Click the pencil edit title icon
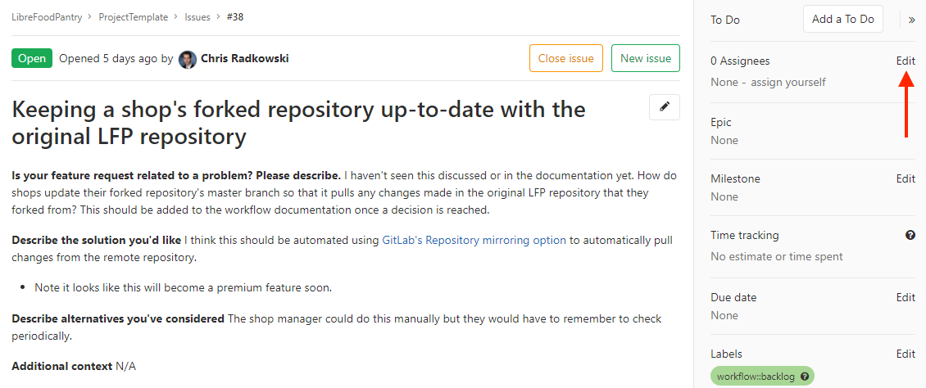 click(665, 106)
